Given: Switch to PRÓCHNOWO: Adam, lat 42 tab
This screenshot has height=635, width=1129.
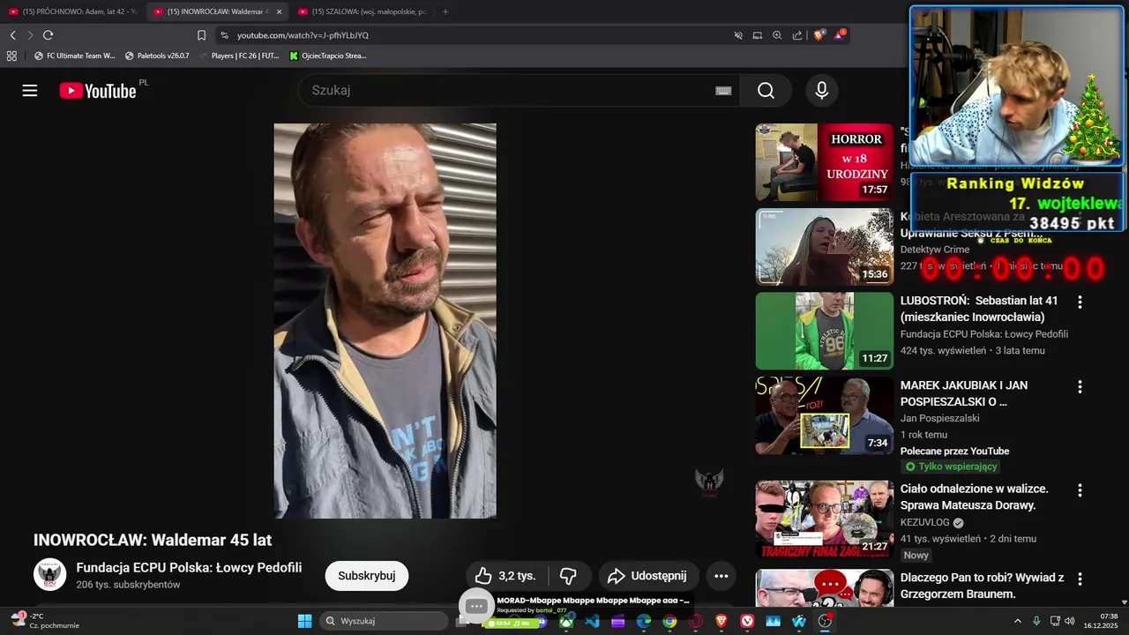Looking at the screenshot, I should [72, 11].
